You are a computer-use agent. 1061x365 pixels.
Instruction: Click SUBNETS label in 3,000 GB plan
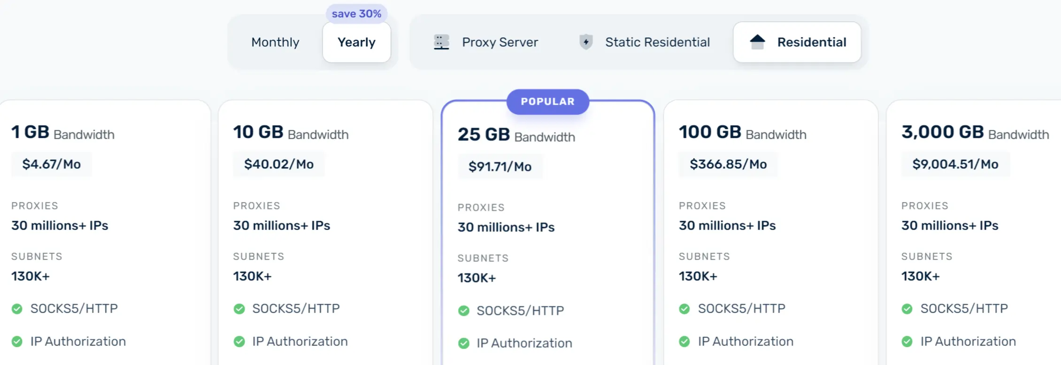tap(927, 257)
